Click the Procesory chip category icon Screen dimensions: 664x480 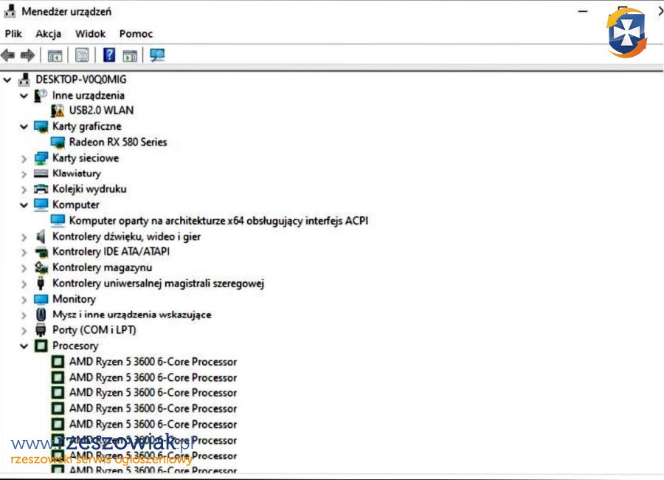click(41, 346)
